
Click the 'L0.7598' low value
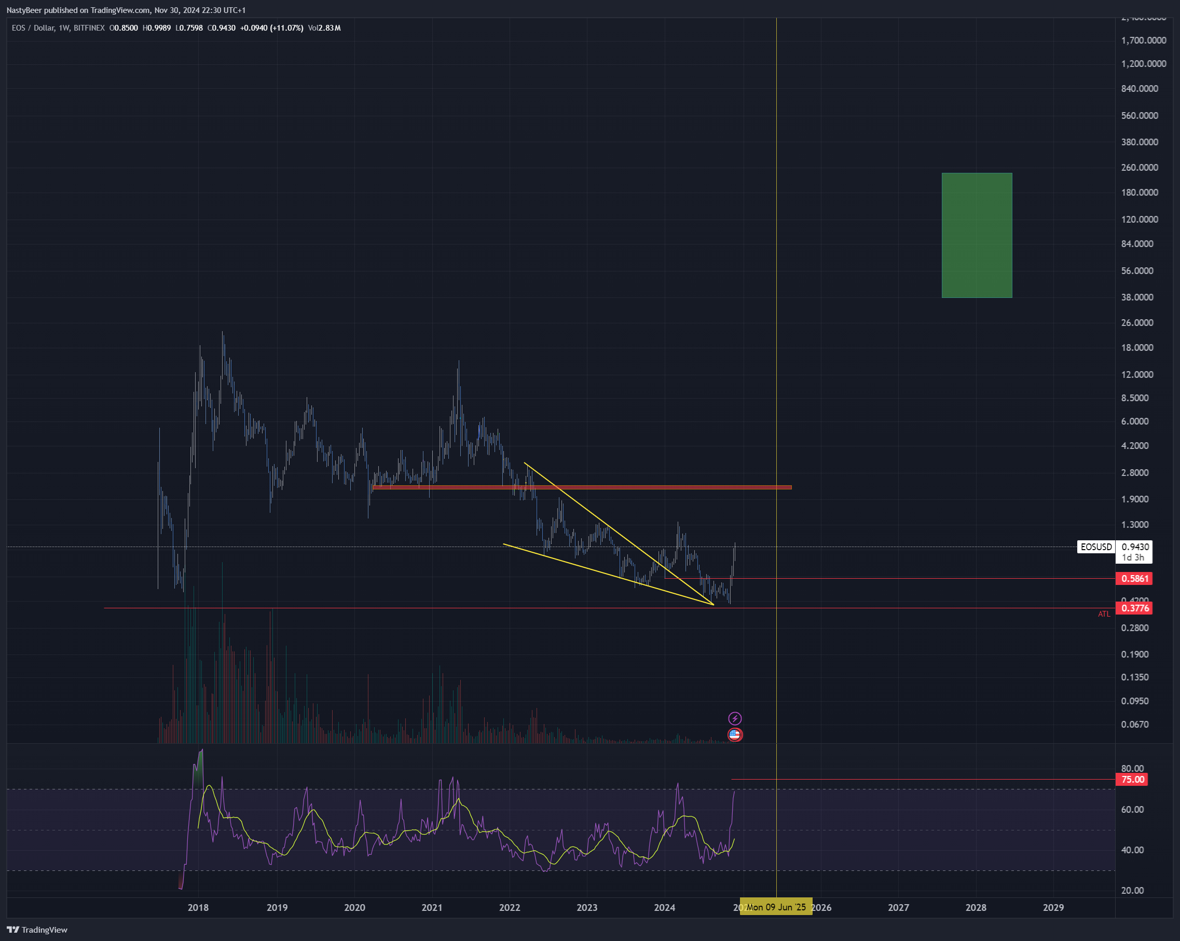189,28
